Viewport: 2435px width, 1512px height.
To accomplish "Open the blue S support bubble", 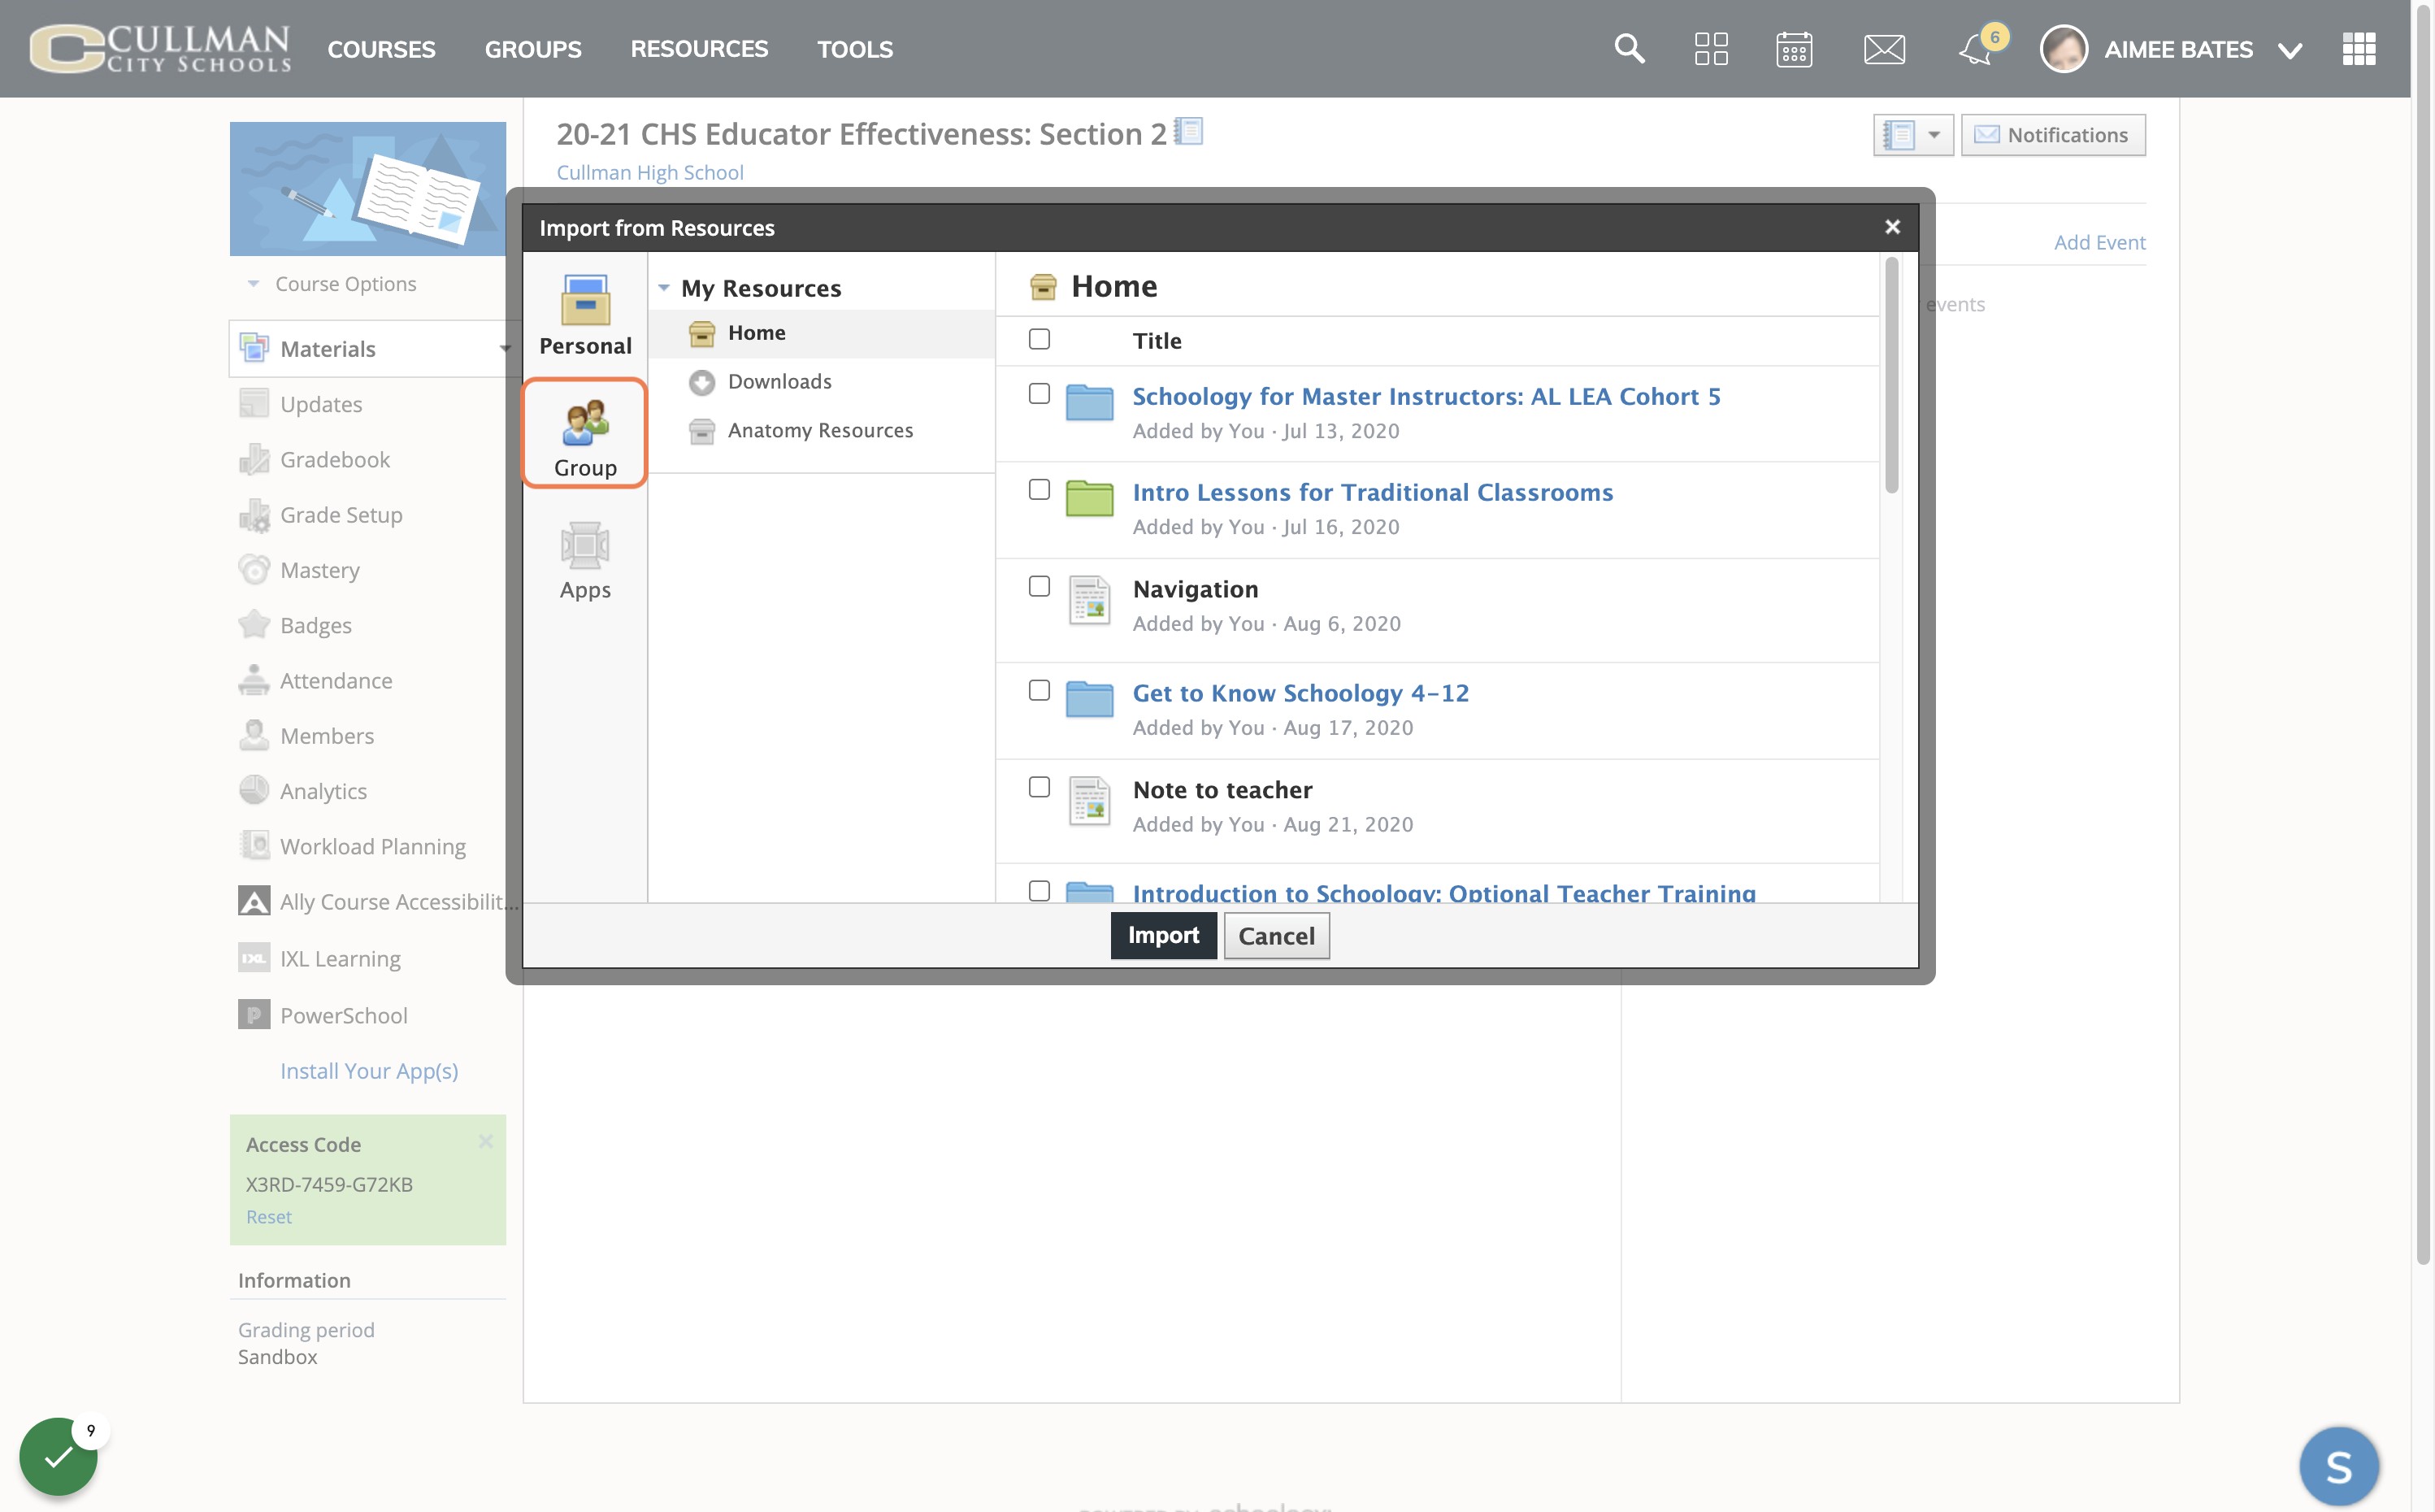I will [x=2339, y=1467].
